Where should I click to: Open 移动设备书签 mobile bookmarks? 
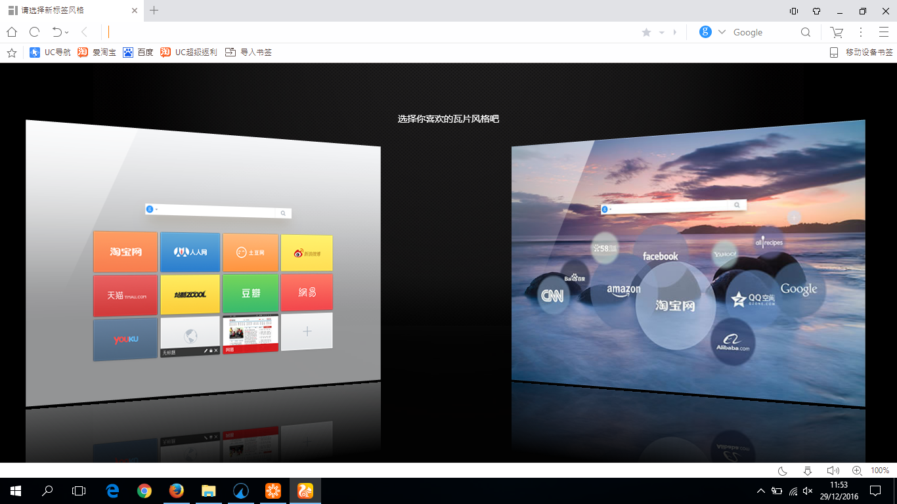pyautogui.click(x=861, y=52)
